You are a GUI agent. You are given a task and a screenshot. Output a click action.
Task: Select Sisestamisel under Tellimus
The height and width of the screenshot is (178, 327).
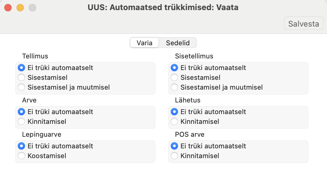point(21,77)
